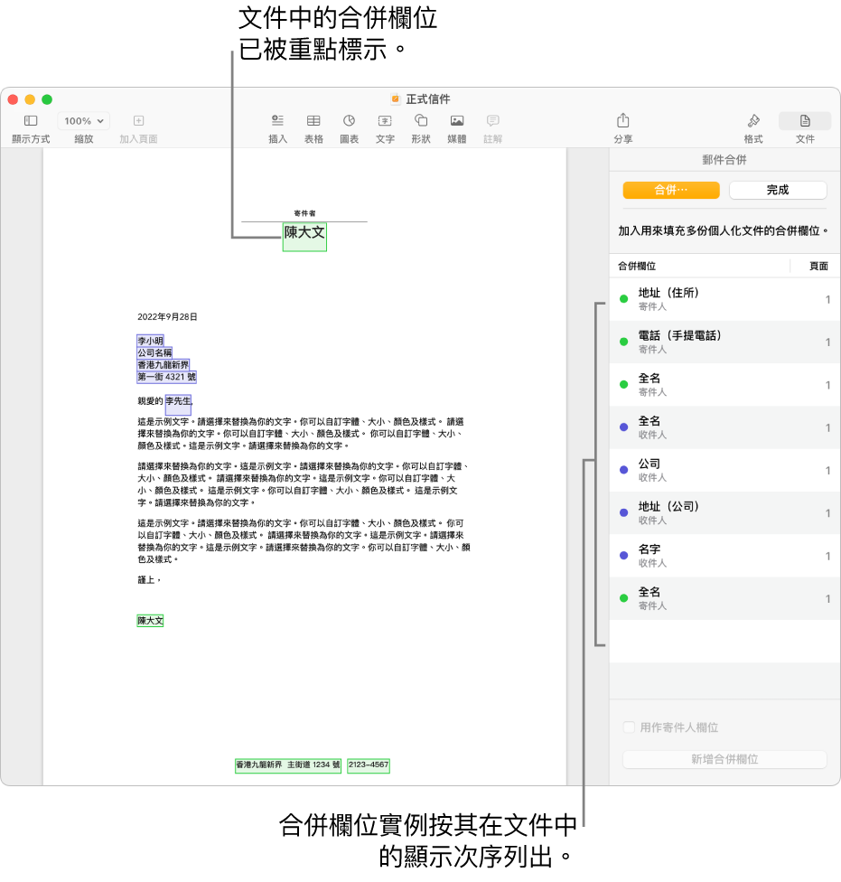Click the 頁面 column header
The height and width of the screenshot is (882, 841).
818,266
